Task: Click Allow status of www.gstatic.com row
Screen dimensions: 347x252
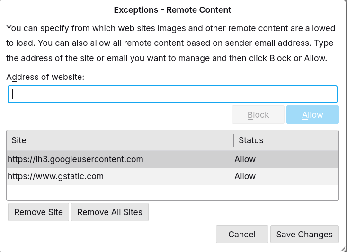Action: click(x=245, y=176)
